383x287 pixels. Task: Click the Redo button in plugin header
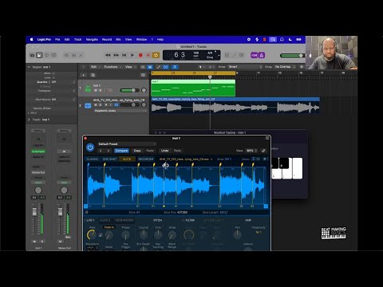[177, 151]
